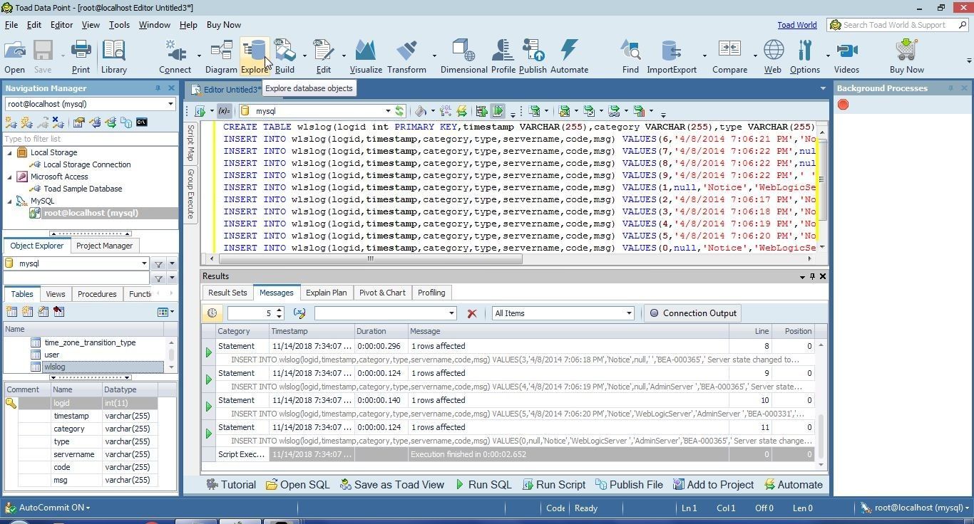This screenshot has width=974, height=524.
Task: Open the Transform tool
Action: click(406, 56)
